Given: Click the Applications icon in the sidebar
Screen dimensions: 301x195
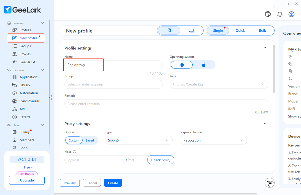Looking at the screenshot, I should click(x=15, y=77).
